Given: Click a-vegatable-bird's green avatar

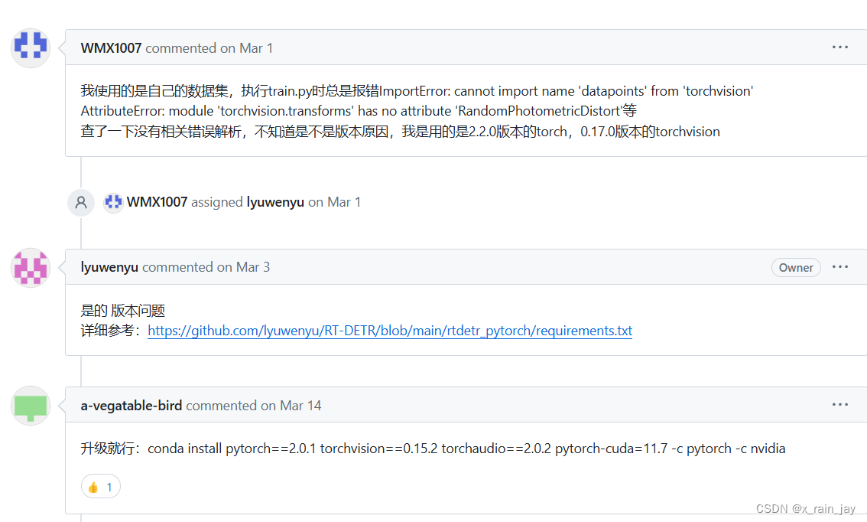Looking at the screenshot, I should pyautogui.click(x=30, y=406).
